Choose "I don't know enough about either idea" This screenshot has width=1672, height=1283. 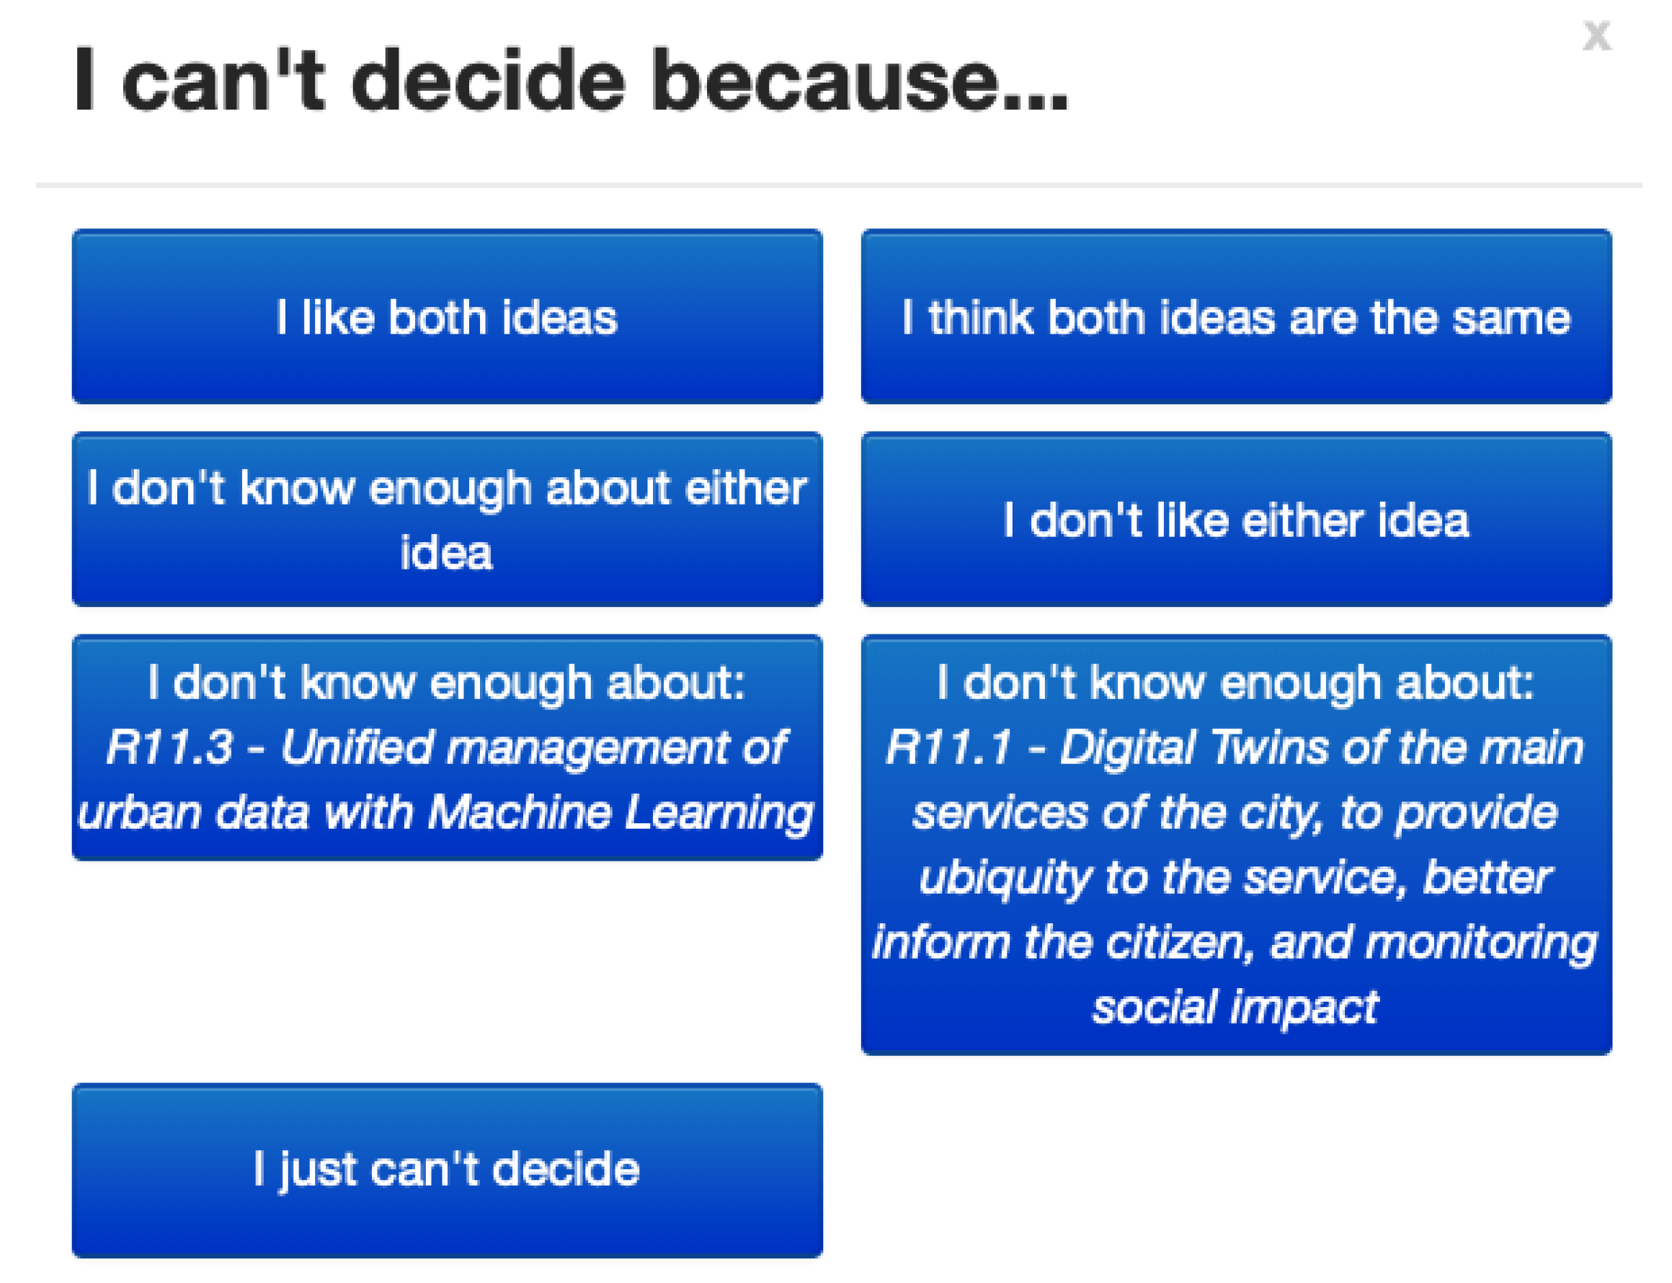pyautogui.click(x=447, y=519)
